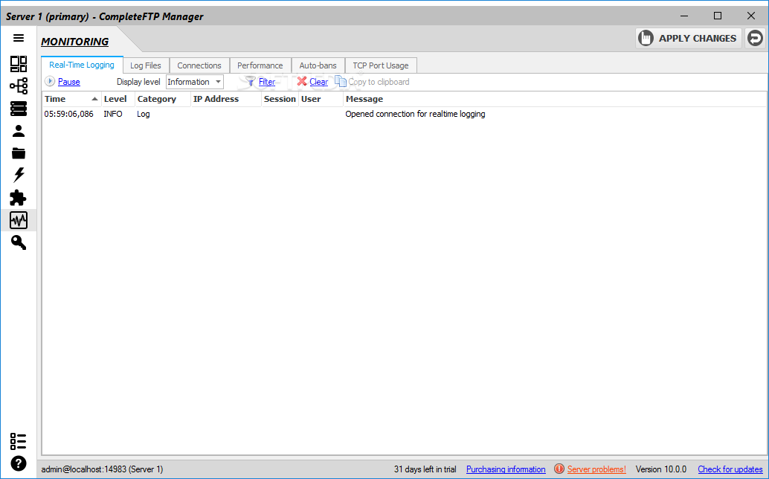Screen dimensions: 769x479
Task: Open the help question mark icon
Action: click(19, 463)
